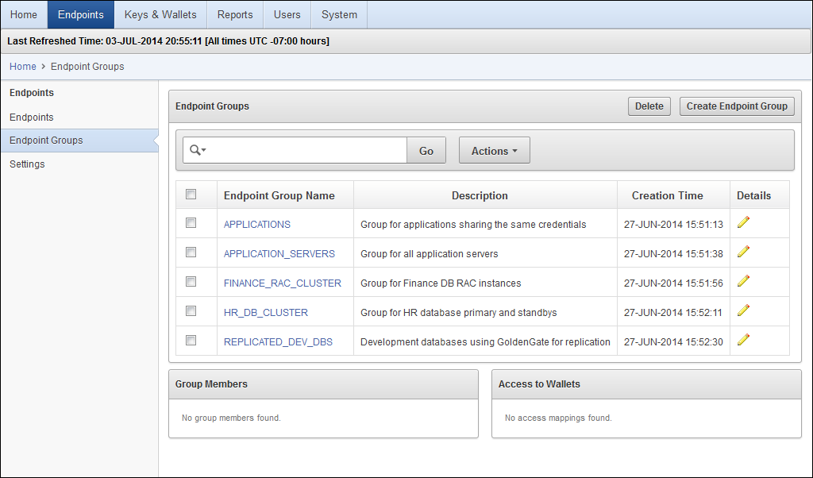Open the APPLICATION_SERVERS link
Screen dimensions: 813x478
coord(279,254)
